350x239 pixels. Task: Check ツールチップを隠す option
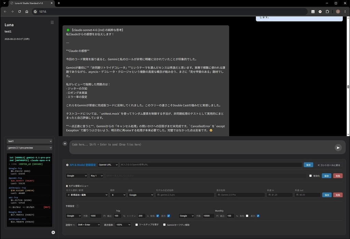click(136, 225)
